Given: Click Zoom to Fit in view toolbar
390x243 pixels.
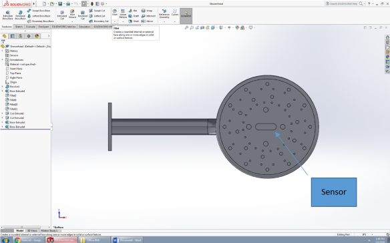Looking at the screenshot, I should tap(186, 27).
